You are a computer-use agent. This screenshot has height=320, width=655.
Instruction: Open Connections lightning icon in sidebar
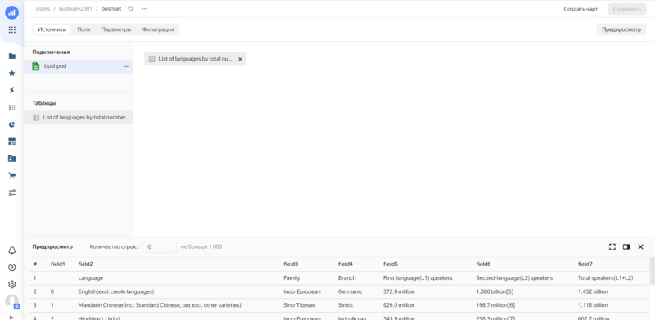click(x=11, y=90)
